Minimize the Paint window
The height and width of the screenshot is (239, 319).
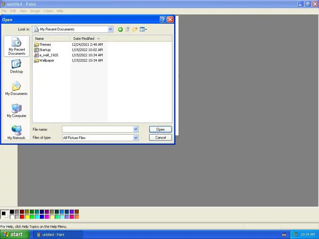click(x=300, y=4)
